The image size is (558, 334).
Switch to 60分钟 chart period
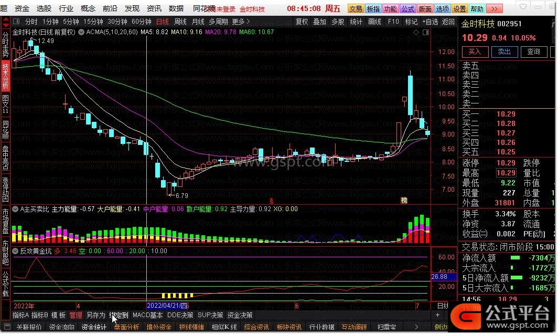coord(142,22)
